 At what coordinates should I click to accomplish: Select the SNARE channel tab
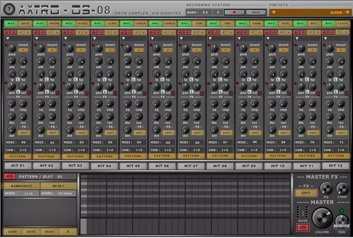coord(54,23)
